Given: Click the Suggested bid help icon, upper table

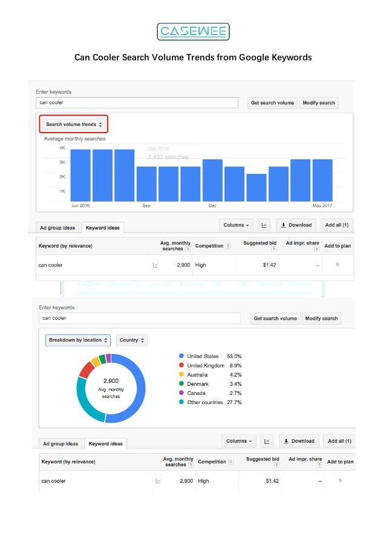Looking at the screenshot, I should point(274,249).
